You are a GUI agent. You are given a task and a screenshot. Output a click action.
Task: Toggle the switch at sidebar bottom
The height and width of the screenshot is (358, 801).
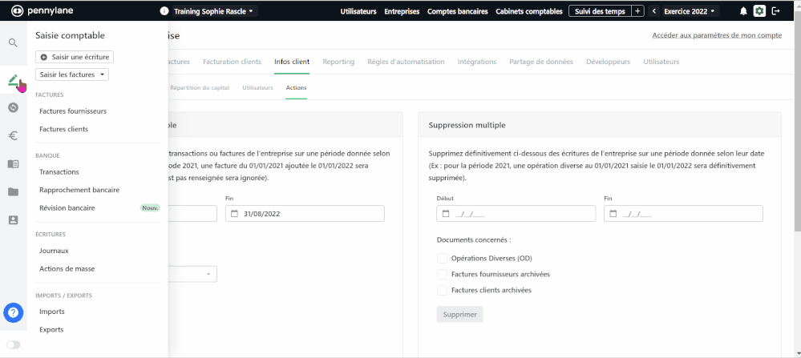tap(13, 344)
